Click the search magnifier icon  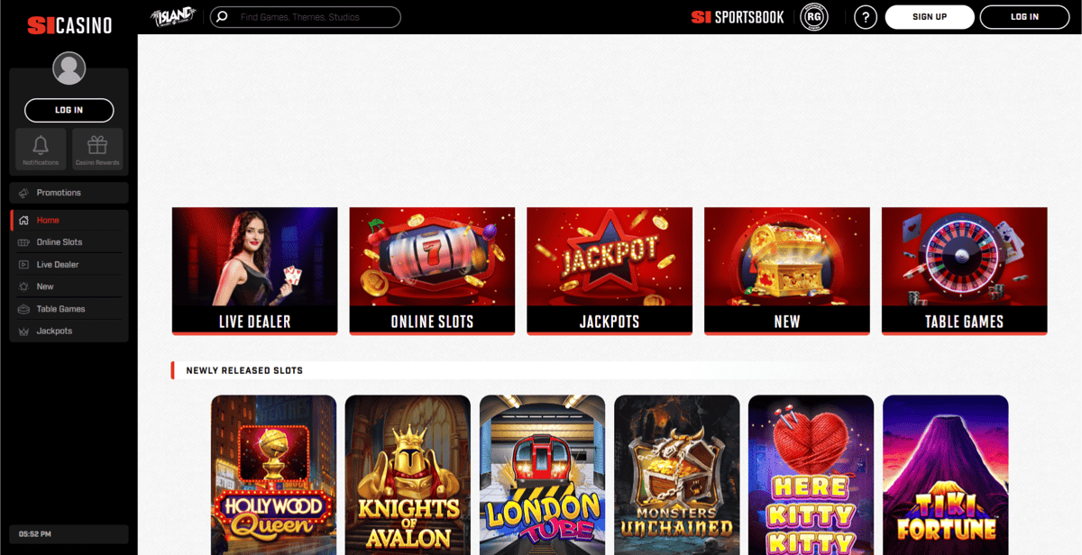tap(222, 17)
